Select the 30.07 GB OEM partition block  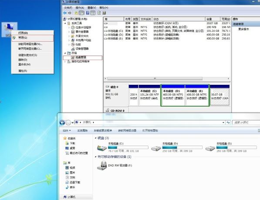[x=219, y=95]
